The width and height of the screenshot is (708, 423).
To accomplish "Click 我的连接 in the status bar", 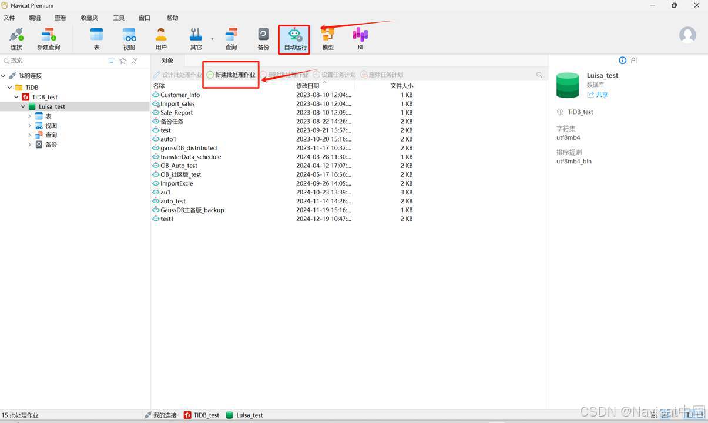I will (x=160, y=415).
